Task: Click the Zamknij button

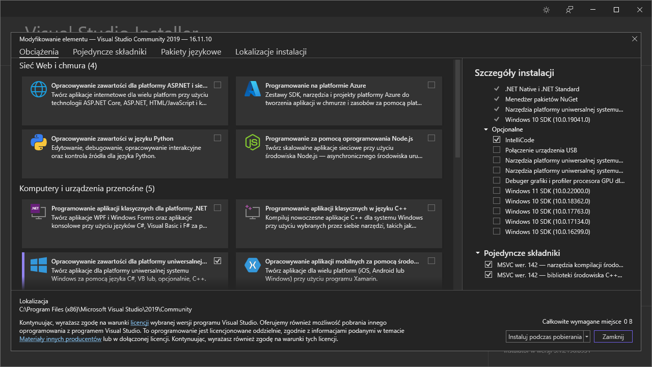Action: [613, 336]
